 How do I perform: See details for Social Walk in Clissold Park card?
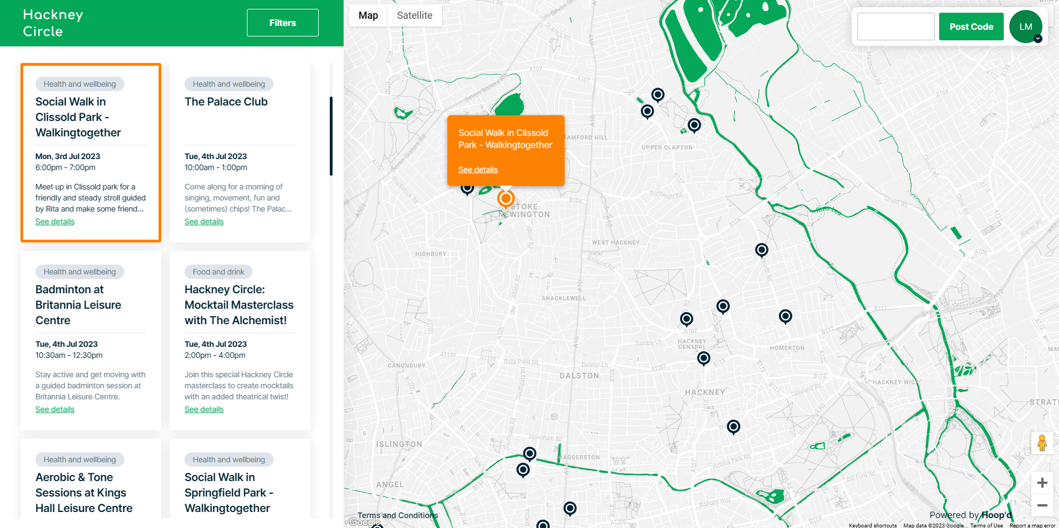tap(55, 221)
